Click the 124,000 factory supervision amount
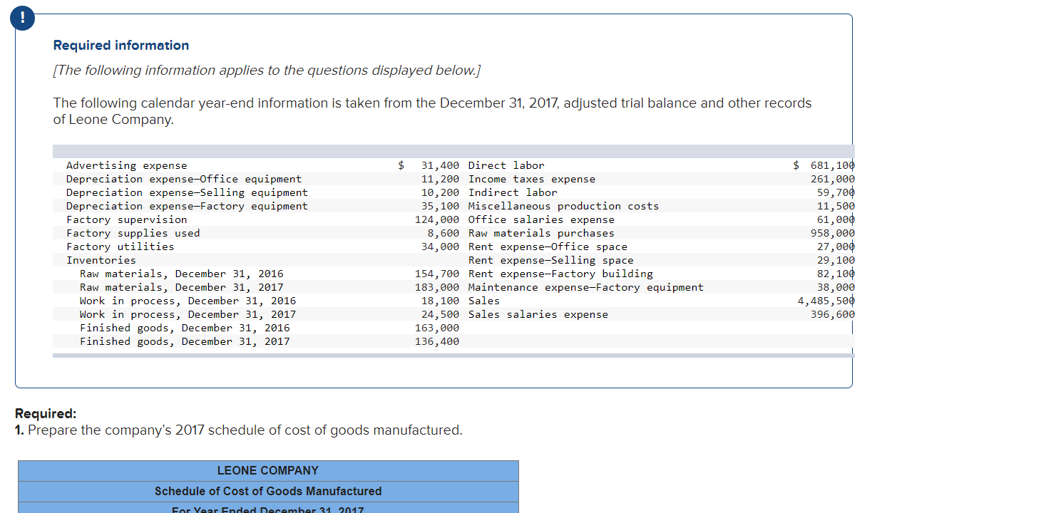Image resolution: width=1056 pixels, height=513 pixels. point(438,219)
